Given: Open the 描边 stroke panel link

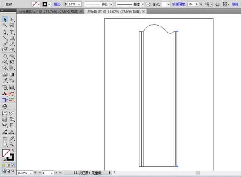Looking at the screenshot, I should 57,4.
